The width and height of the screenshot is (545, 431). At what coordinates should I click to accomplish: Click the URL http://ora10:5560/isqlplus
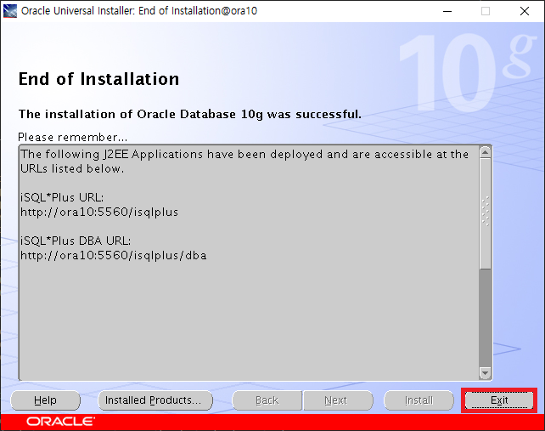click(x=99, y=212)
